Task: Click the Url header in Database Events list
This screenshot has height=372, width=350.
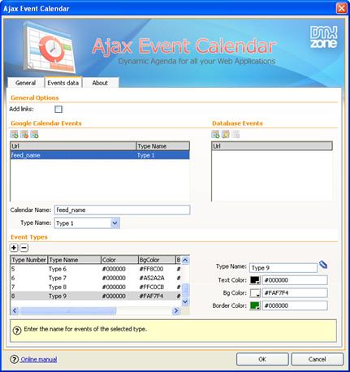Action: point(272,146)
